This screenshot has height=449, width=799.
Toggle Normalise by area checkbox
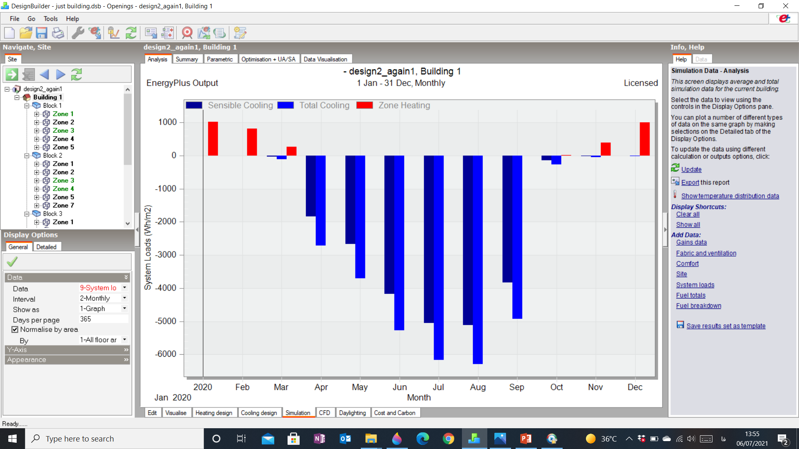click(15, 330)
